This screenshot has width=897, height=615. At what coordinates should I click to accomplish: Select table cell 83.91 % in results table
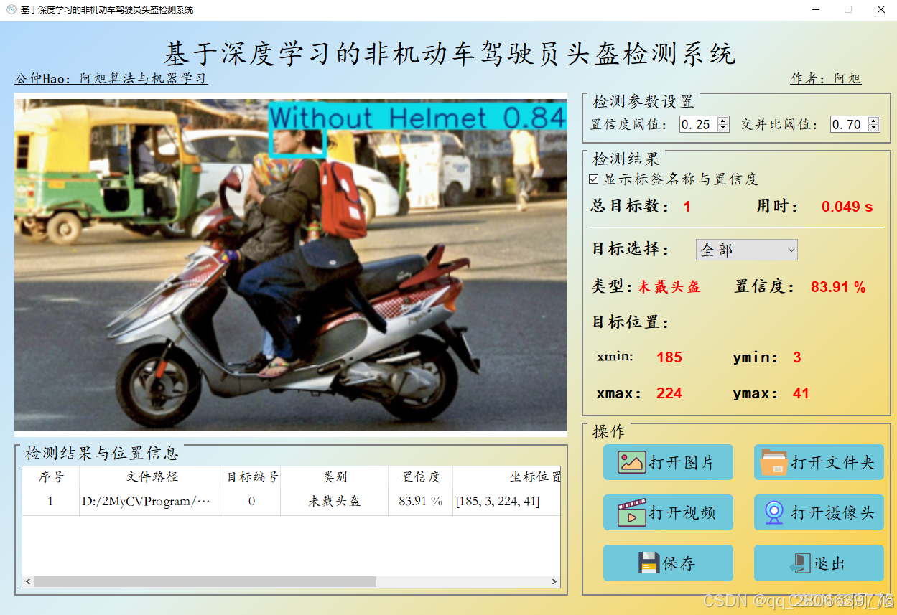coord(421,501)
